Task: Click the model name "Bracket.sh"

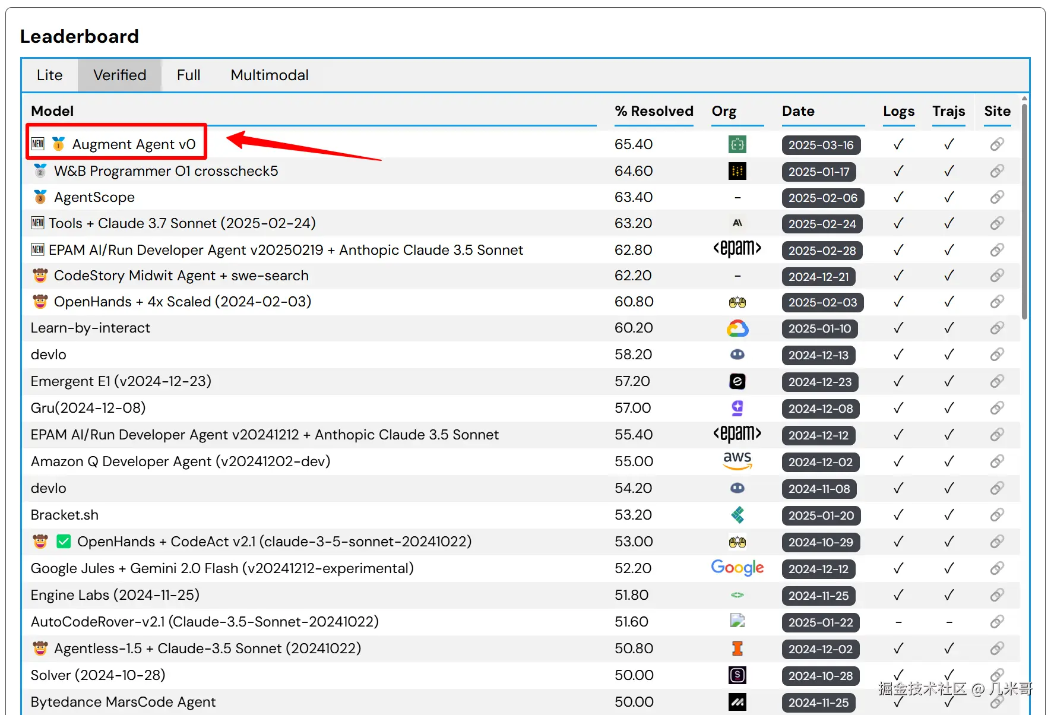Action: point(65,515)
